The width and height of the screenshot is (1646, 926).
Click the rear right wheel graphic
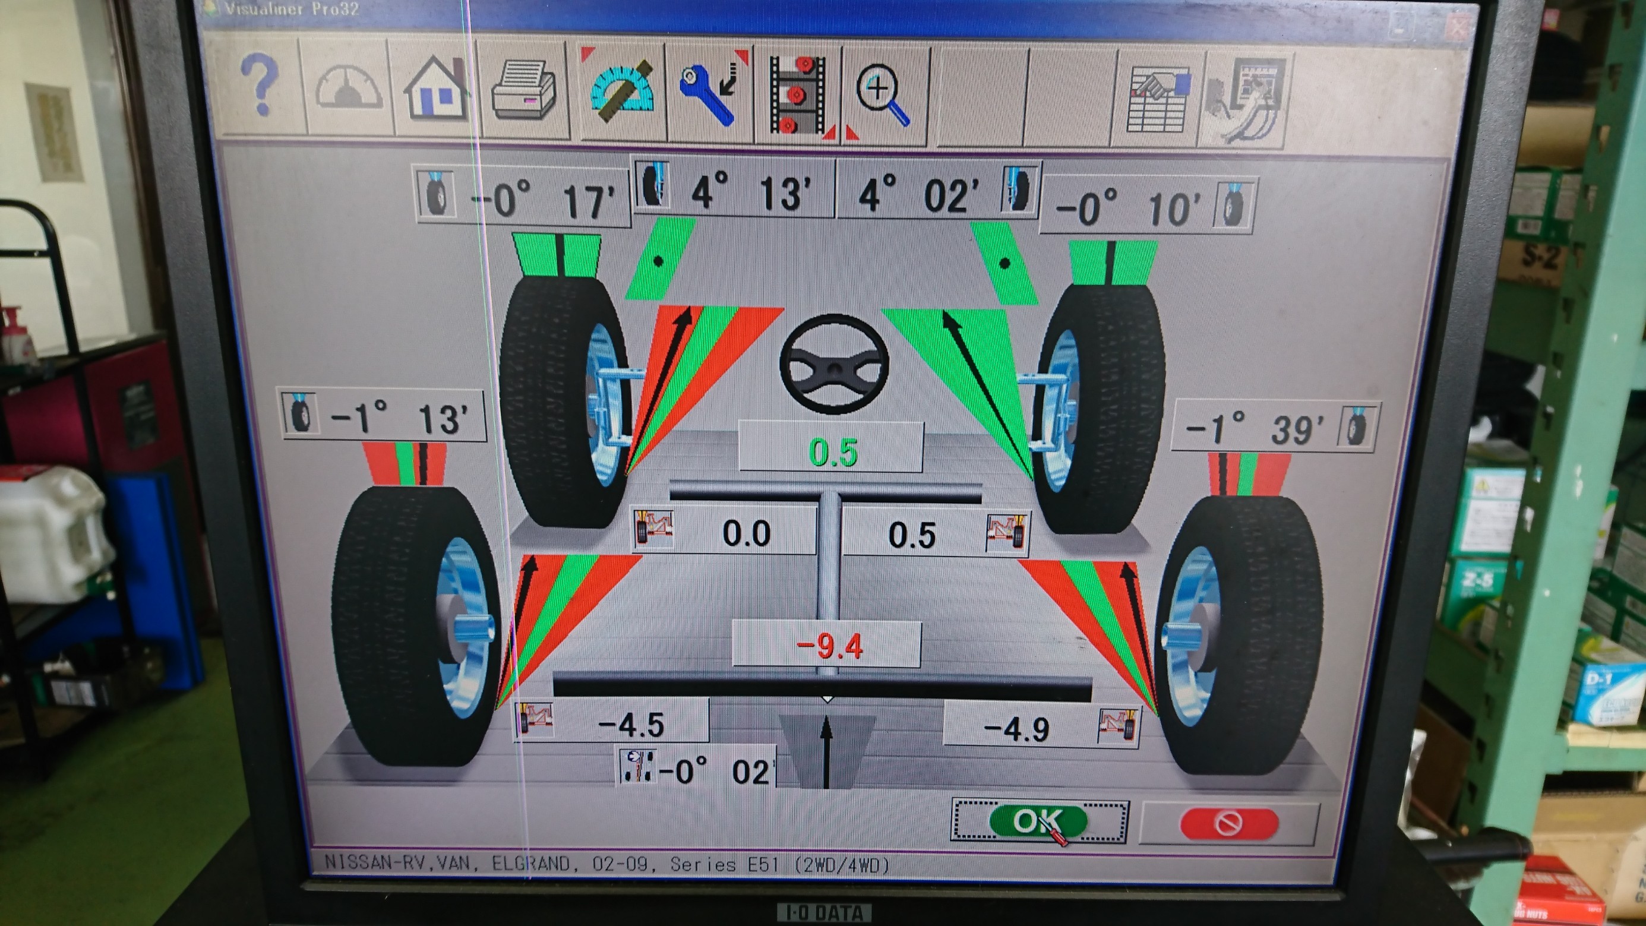point(1239,634)
